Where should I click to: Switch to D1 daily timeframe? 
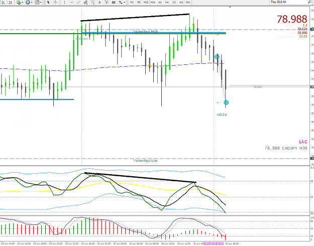tap(174, 3)
